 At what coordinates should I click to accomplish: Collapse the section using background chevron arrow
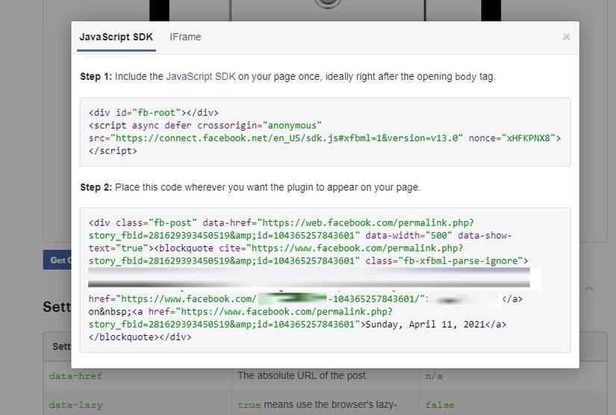(x=589, y=289)
